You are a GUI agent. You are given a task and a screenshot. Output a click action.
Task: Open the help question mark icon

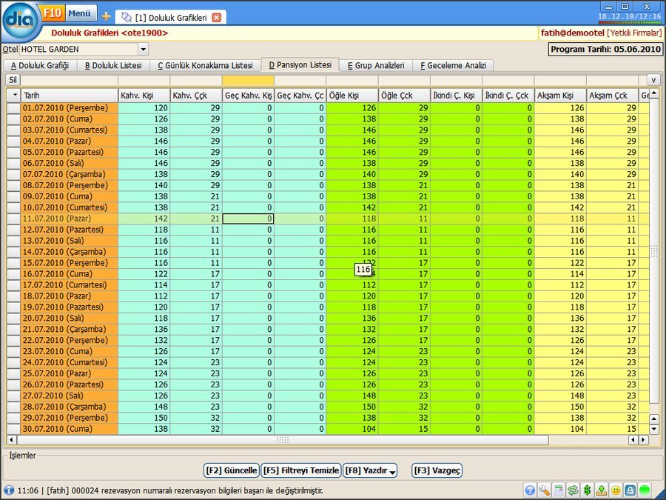530,490
